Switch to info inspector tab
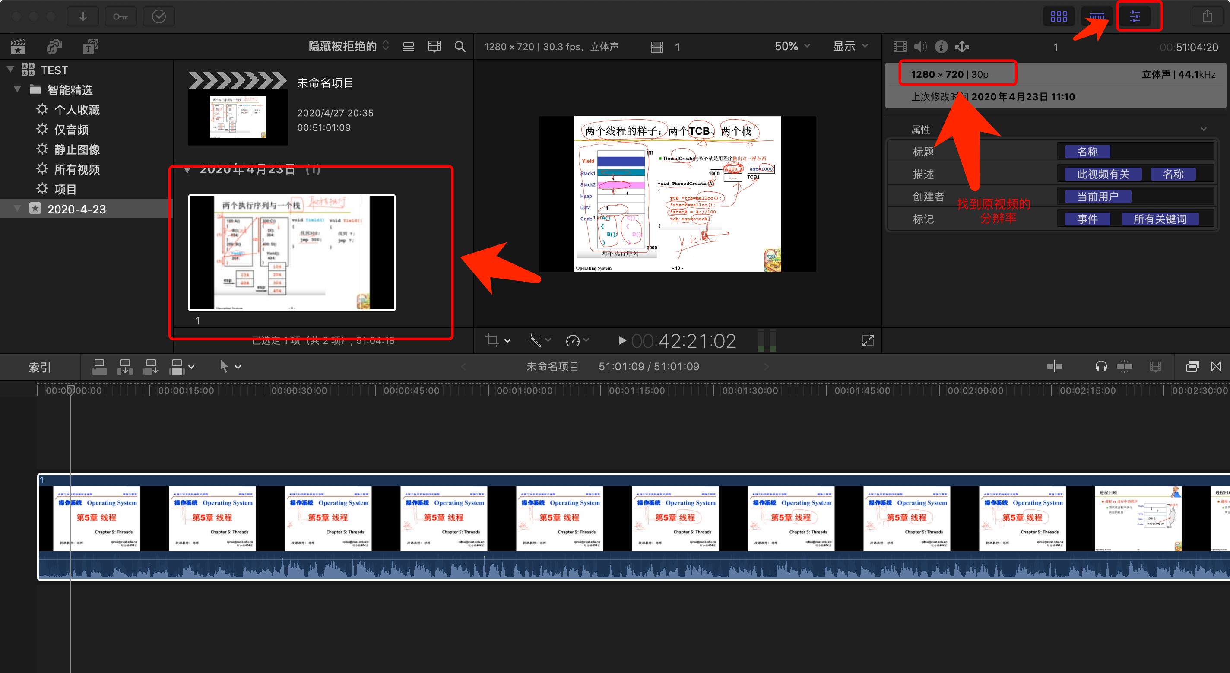This screenshot has width=1230, height=673. coord(941,46)
